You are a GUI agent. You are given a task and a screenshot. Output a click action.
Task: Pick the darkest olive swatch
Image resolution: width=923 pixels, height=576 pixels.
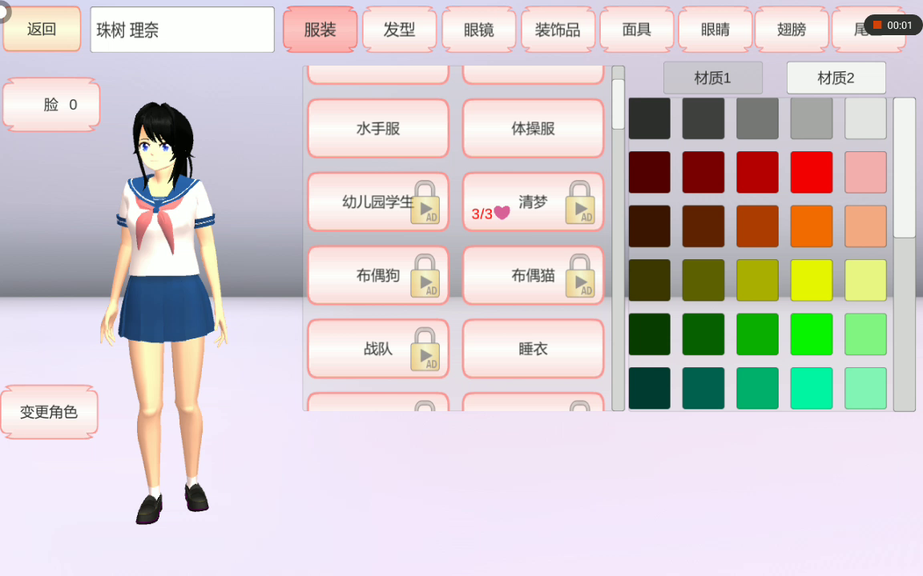(649, 280)
